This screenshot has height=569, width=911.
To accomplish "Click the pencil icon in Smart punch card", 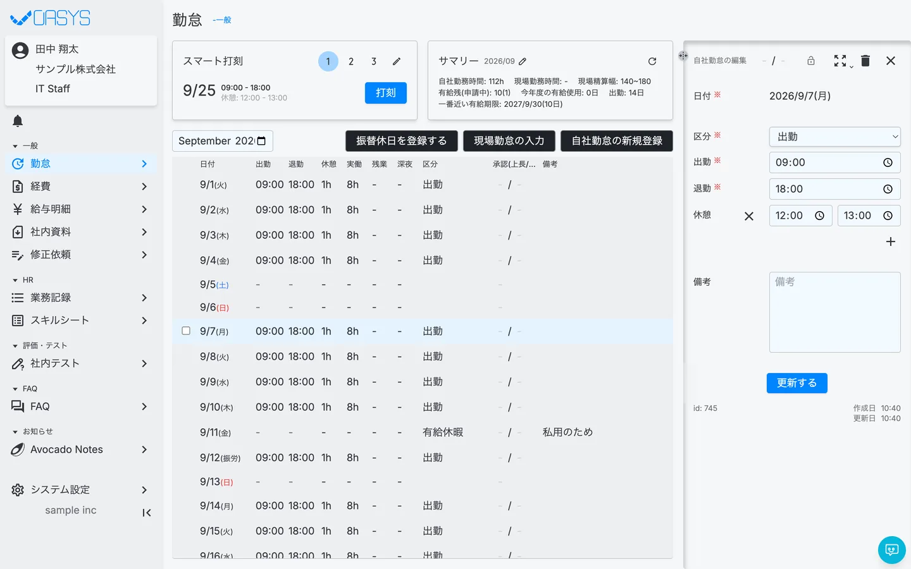I will point(397,61).
